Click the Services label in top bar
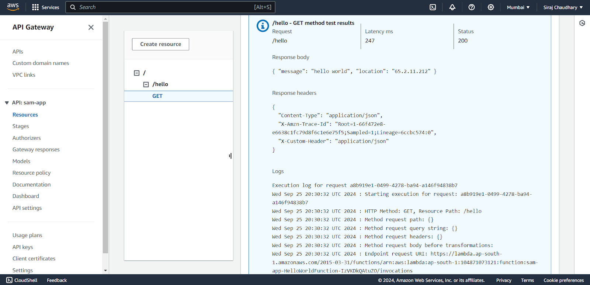Viewport: 590px width, 285px height. coord(50,7)
